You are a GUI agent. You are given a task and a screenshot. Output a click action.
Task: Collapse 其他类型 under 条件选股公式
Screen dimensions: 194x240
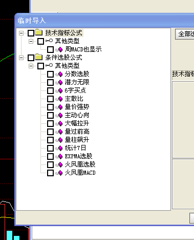click(x=31, y=66)
